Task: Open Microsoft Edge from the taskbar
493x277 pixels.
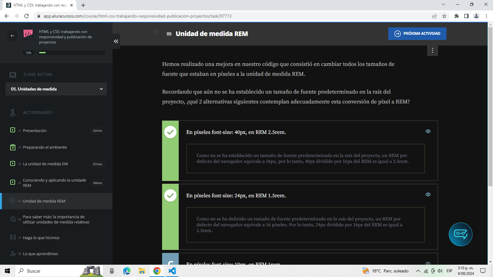Action: (x=127, y=271)
